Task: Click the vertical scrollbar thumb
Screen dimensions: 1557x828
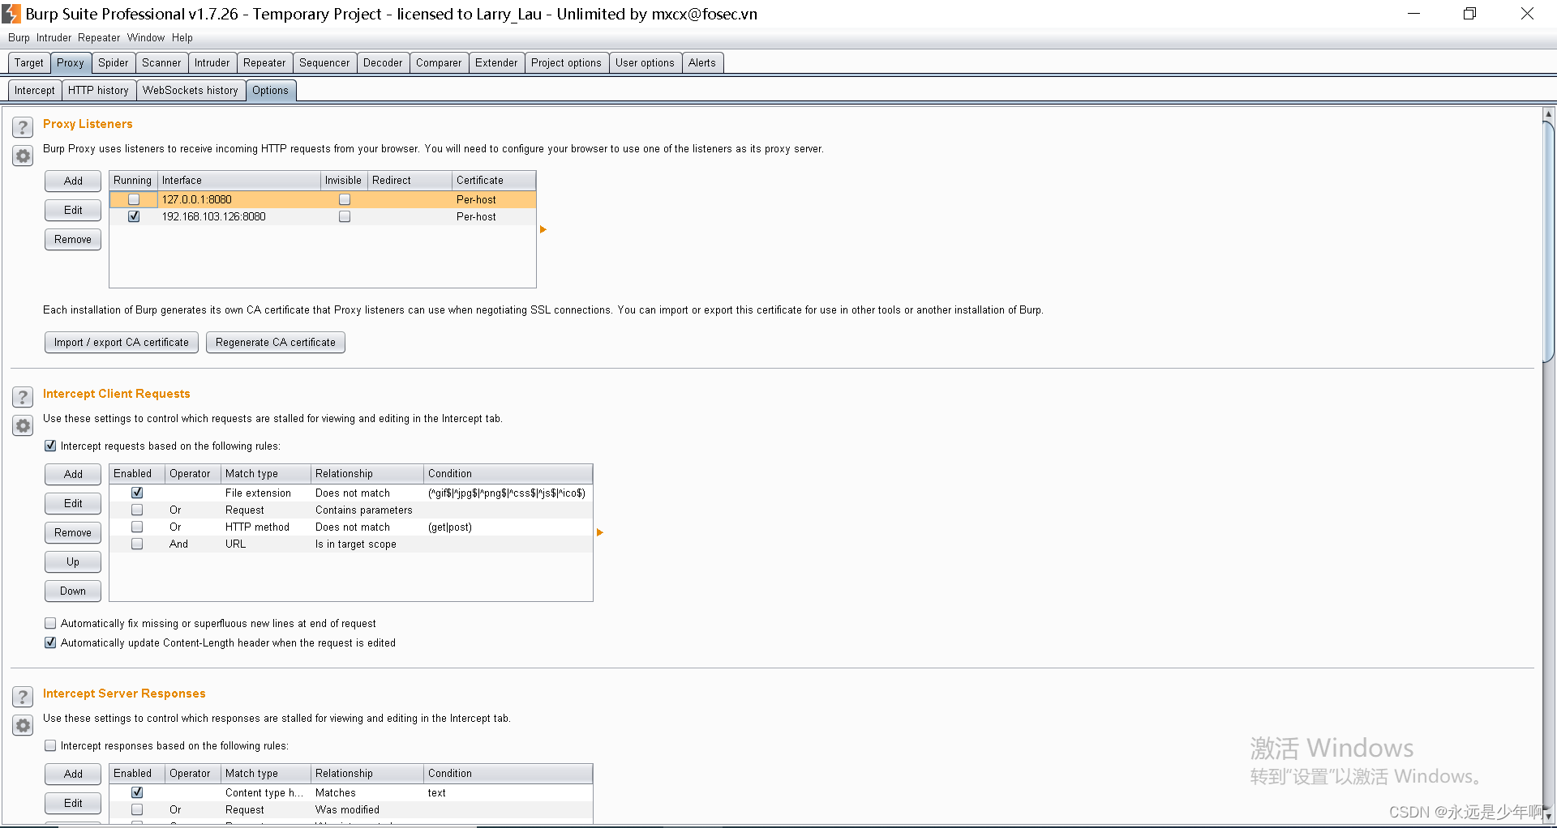Action: coord(1548,241)
